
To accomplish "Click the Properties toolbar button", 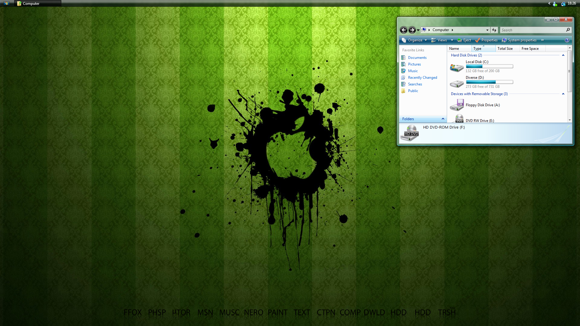I will point(486,40).
